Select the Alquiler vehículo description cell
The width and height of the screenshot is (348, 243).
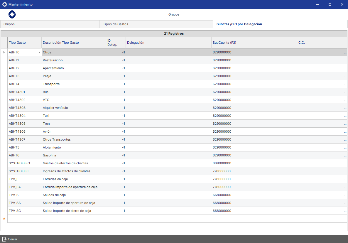click(74, 108)
